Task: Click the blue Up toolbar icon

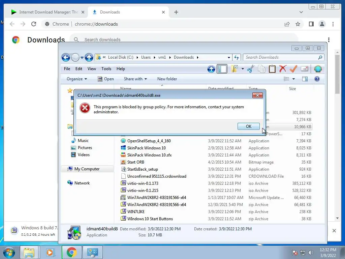Action: [211, 69]
